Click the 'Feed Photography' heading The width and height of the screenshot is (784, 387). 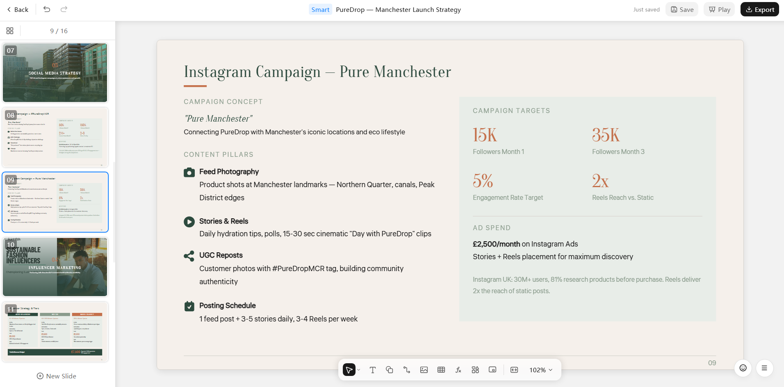pyautogui.click(x=229, y=172)
